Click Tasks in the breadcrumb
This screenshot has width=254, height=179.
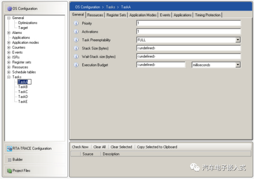tap(110, 7)
